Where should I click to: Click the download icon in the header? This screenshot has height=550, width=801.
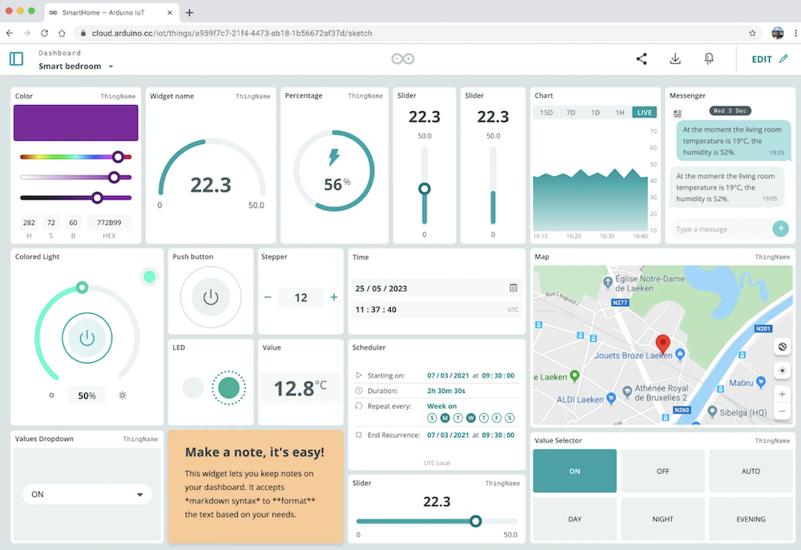675,58
